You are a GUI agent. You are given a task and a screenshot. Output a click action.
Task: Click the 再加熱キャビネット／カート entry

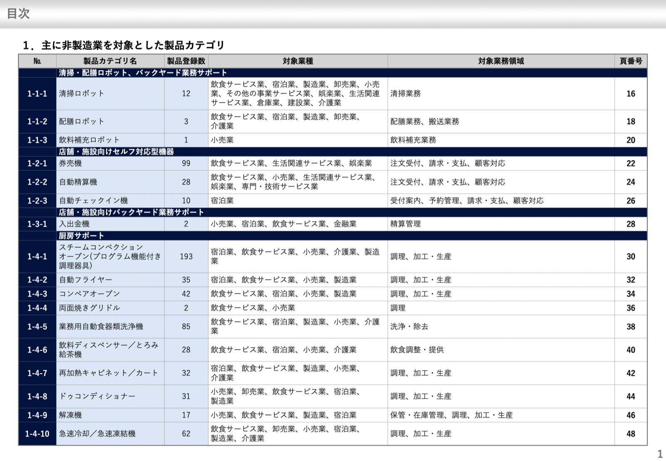click(108, 373)
